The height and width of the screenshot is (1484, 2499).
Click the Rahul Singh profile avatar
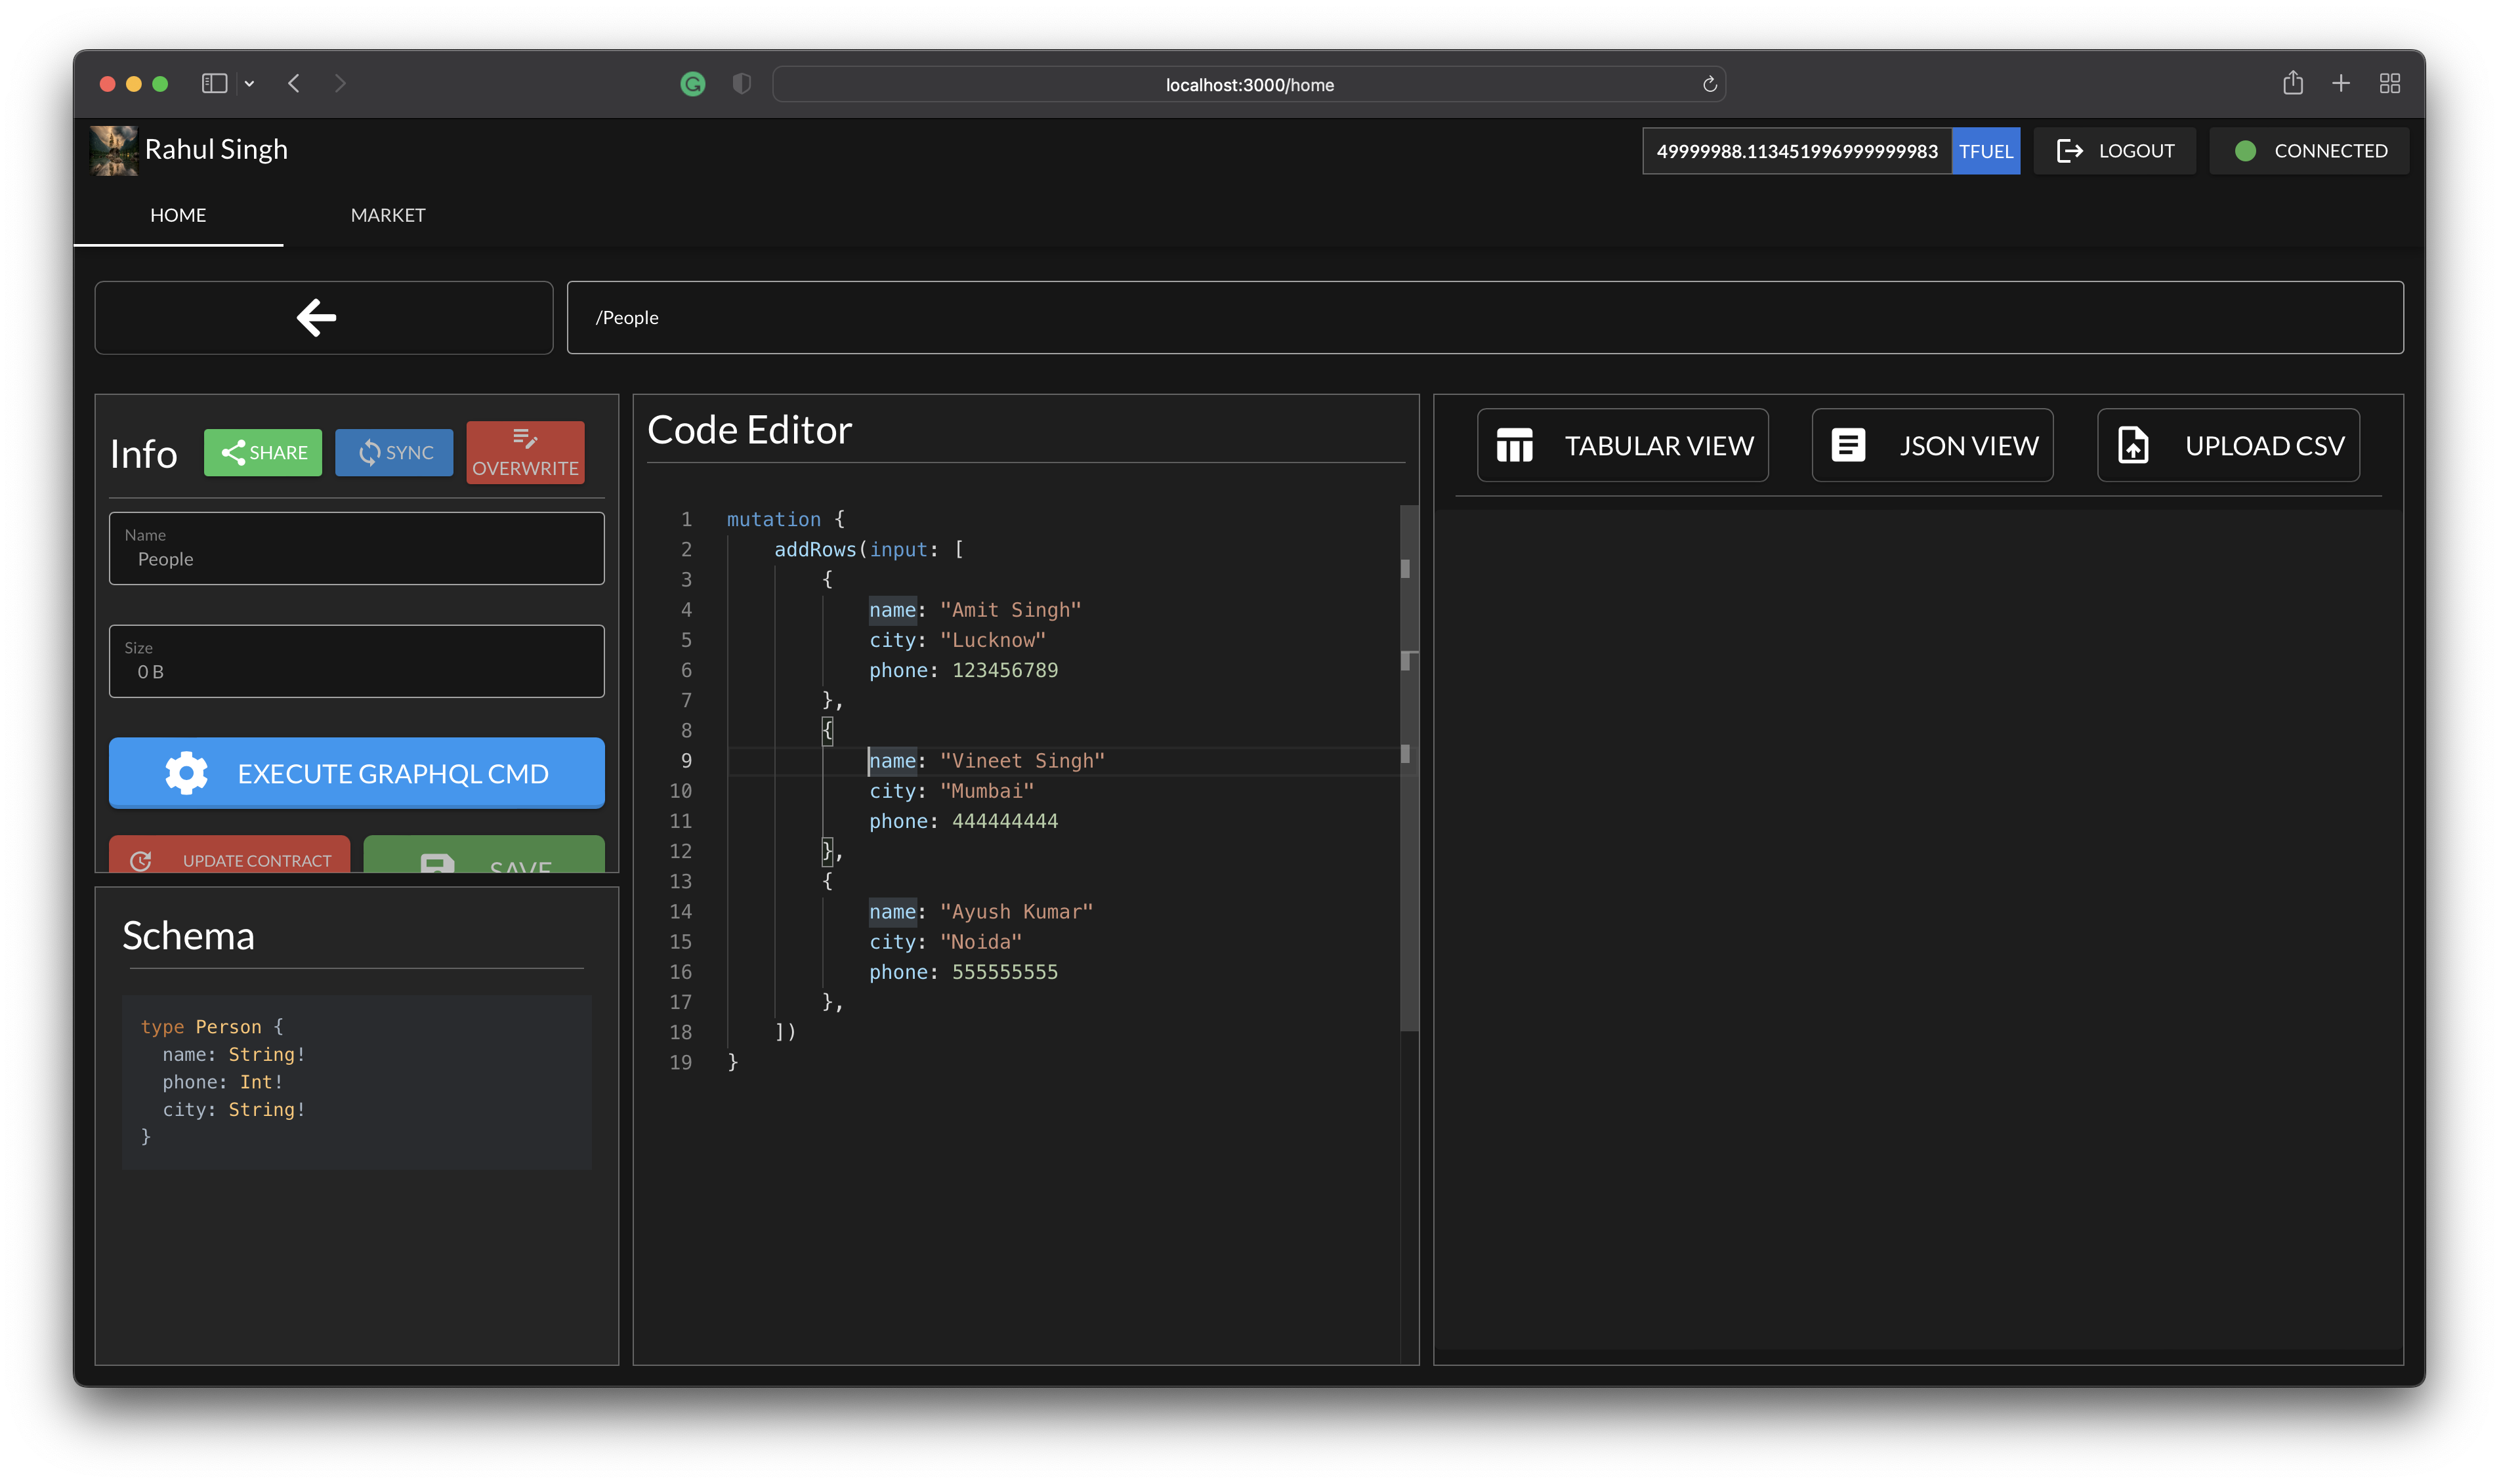click(114, 150)
